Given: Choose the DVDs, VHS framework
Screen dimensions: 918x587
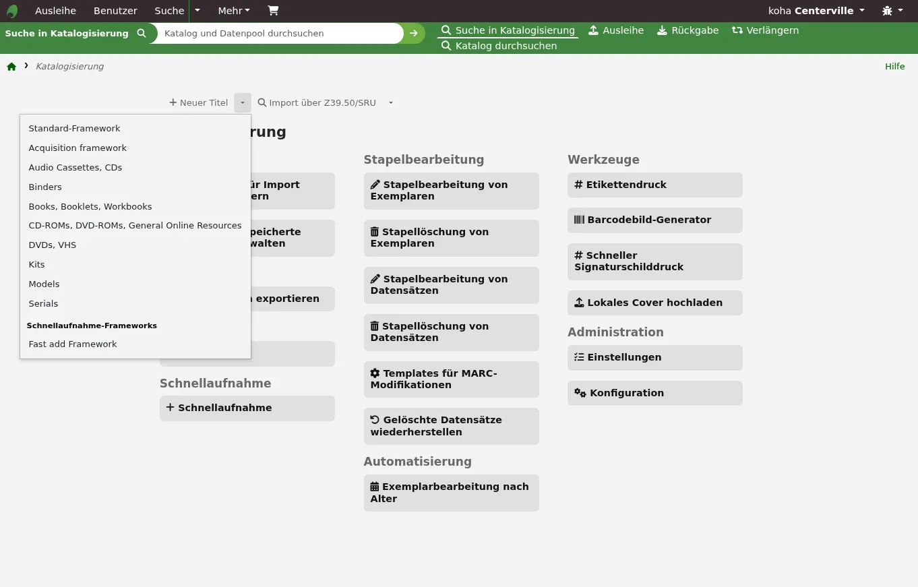Looking at the screenshot, I should click(x=135, y=245).
